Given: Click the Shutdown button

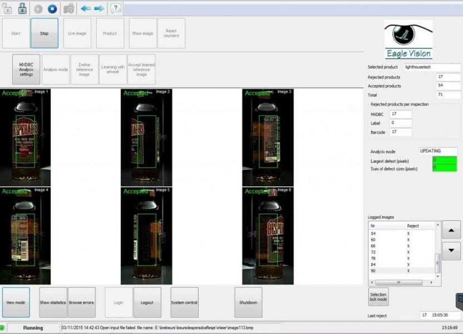Looking at the screenshot, I should pos(248,302).
